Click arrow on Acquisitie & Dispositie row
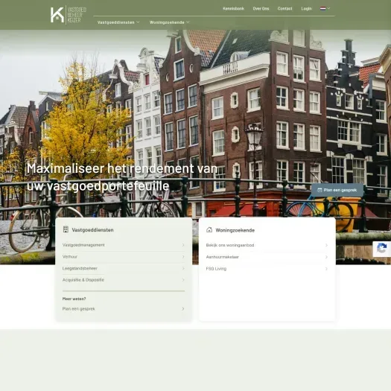 [183, 280]
